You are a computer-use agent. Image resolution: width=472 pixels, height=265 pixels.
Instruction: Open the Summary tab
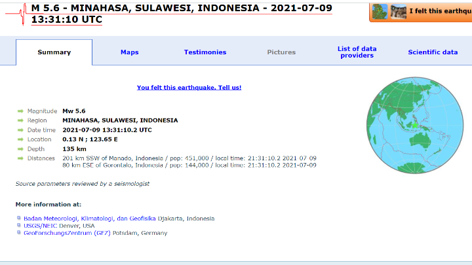[54, 52]
